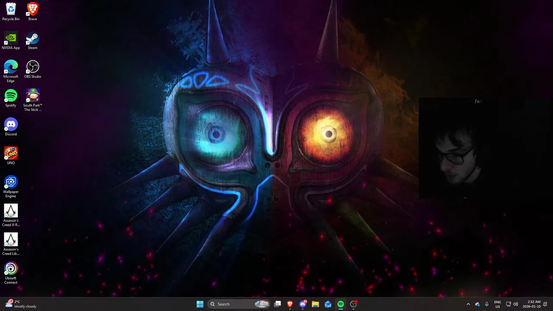Select the Microsoft Edge desktop icon

[x=11, y=71]
